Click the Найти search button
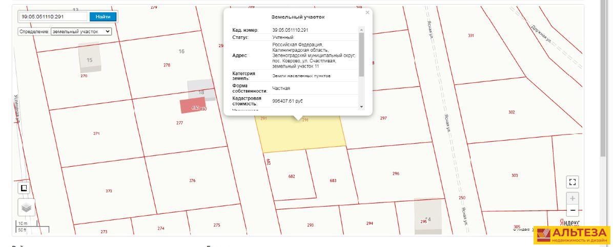Image resolution: width=613 pixels, height=247 pixels. point(103,16)
